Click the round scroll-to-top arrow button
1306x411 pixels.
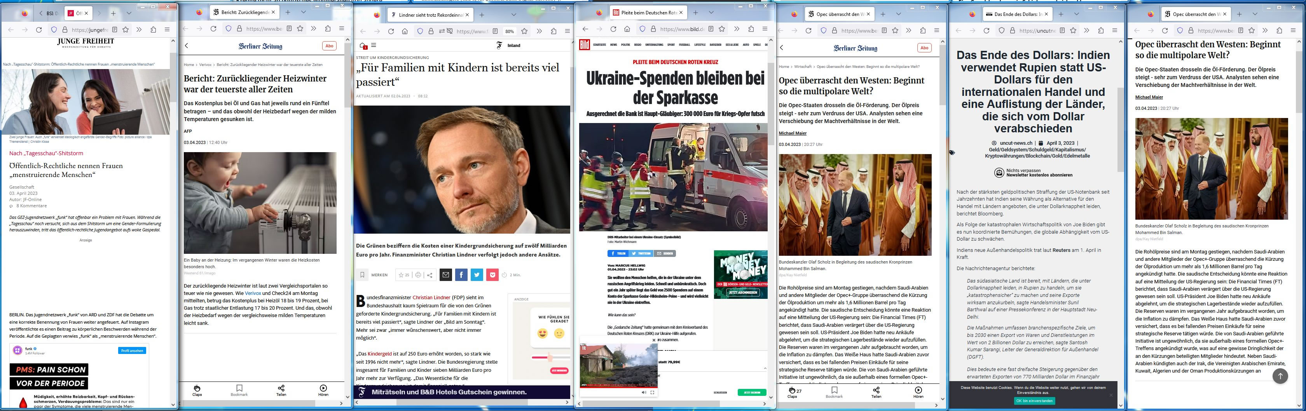pyautogui.click(x=1280, y=375)
